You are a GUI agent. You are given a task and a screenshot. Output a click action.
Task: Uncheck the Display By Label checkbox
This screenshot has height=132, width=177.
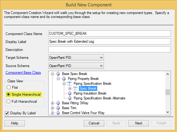(7, 113)
